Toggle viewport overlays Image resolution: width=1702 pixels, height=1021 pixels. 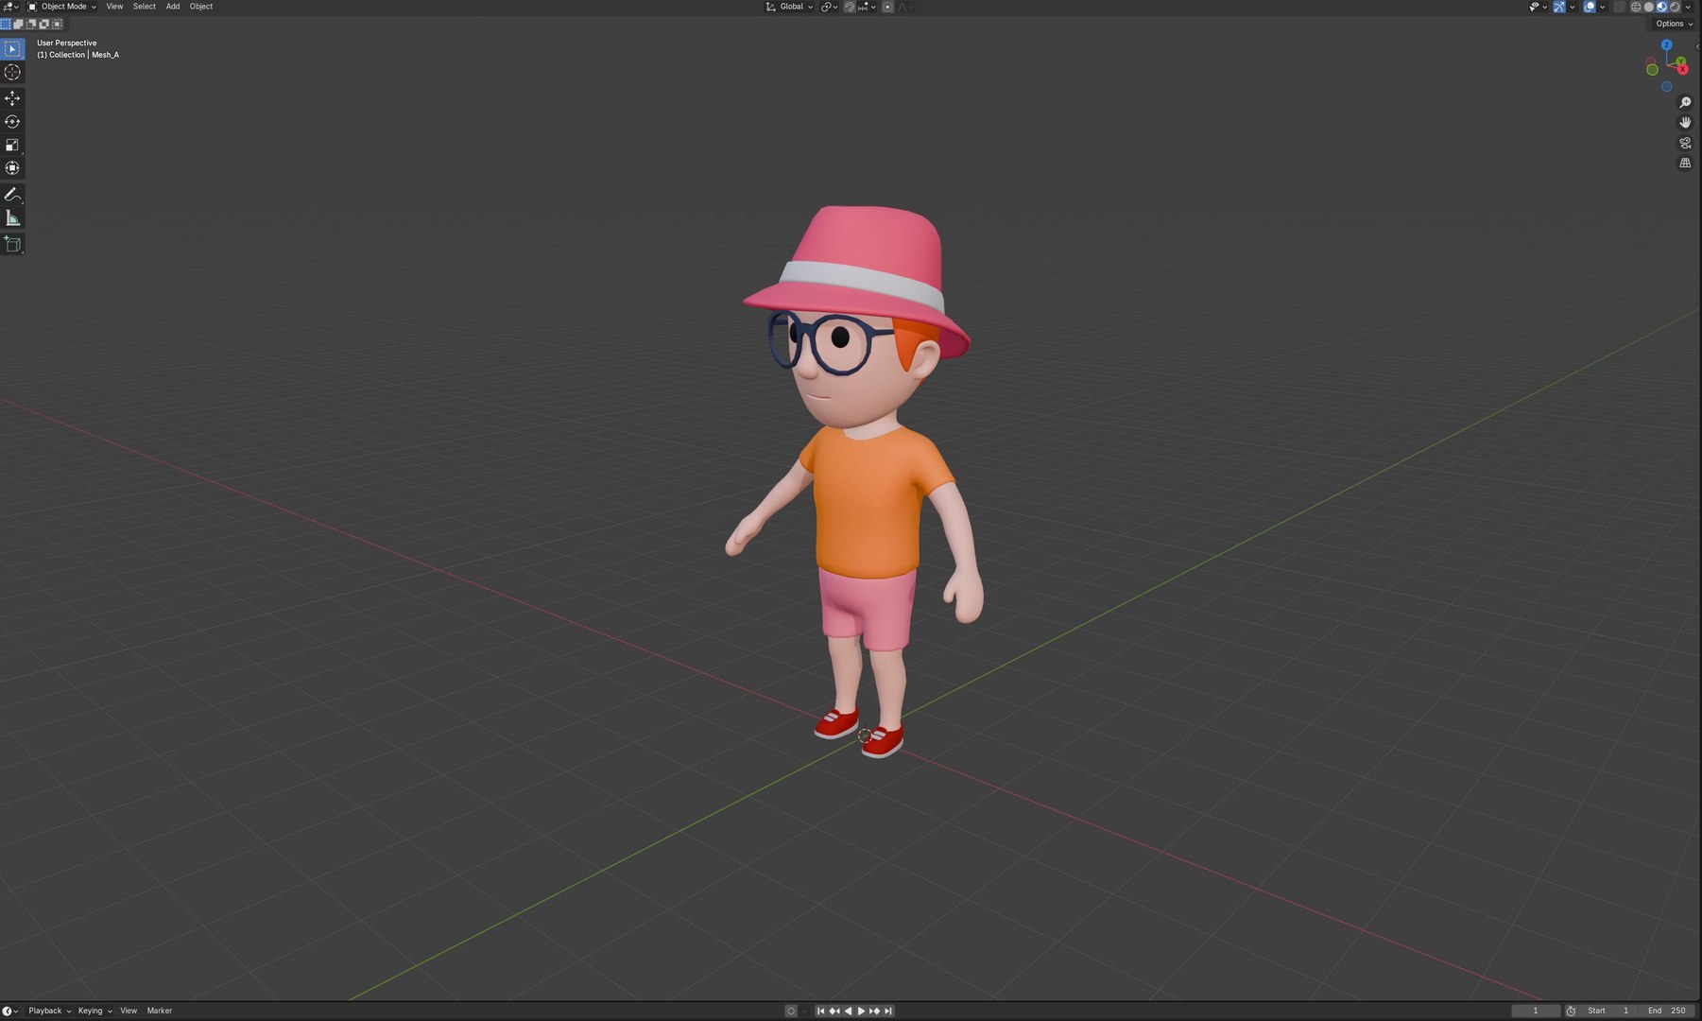pos(1590,7)
